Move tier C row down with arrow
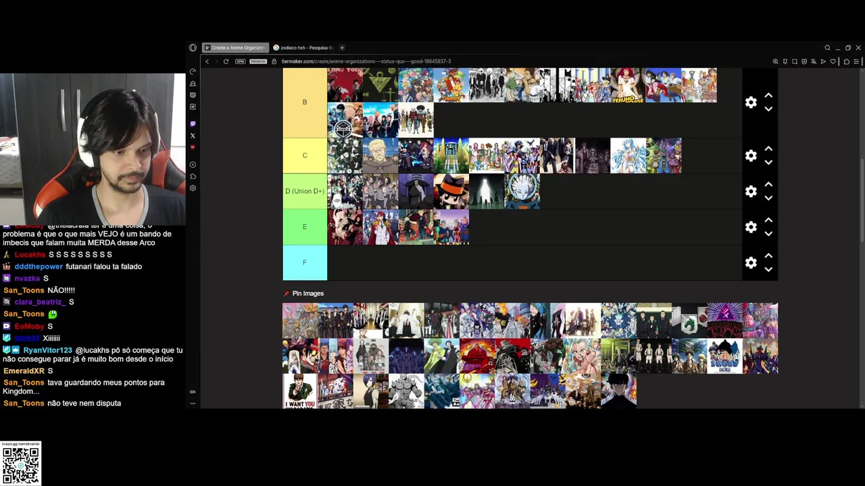865x486 pixels. click(768, 163)
